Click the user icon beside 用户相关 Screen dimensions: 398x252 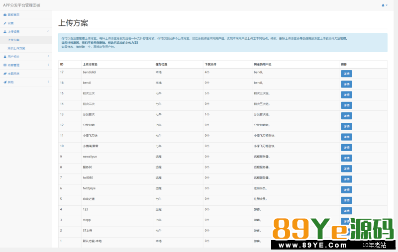(x=5, y=57)
